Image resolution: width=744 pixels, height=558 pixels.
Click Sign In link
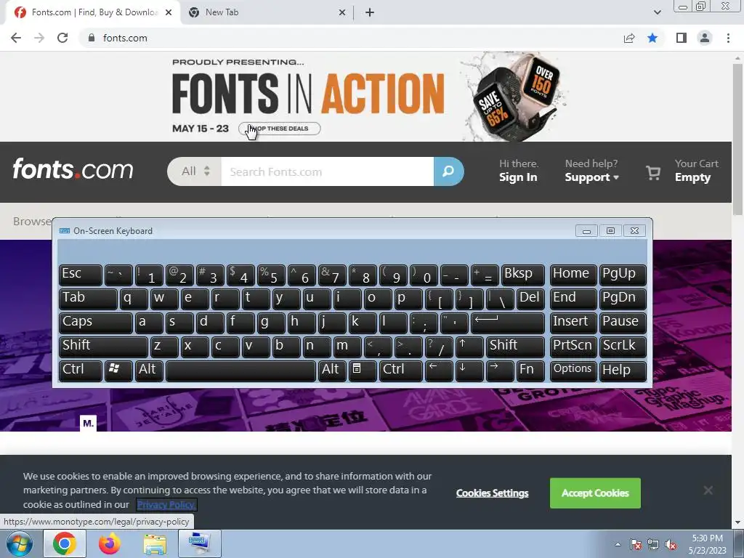click(518, 177)
